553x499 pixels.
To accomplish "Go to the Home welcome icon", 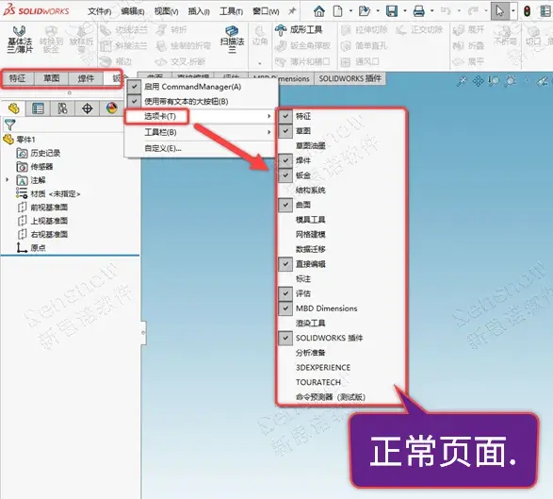I will click(x=318, y=11).
